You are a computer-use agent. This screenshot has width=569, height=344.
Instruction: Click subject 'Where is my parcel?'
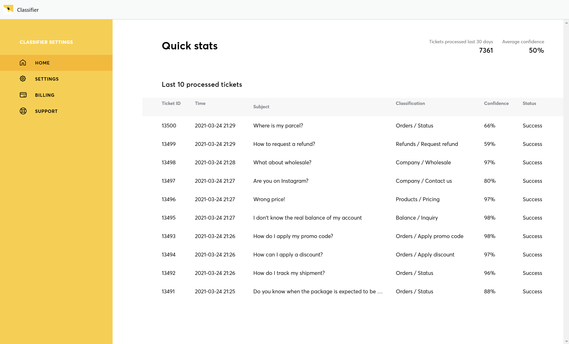coord(278,126)
